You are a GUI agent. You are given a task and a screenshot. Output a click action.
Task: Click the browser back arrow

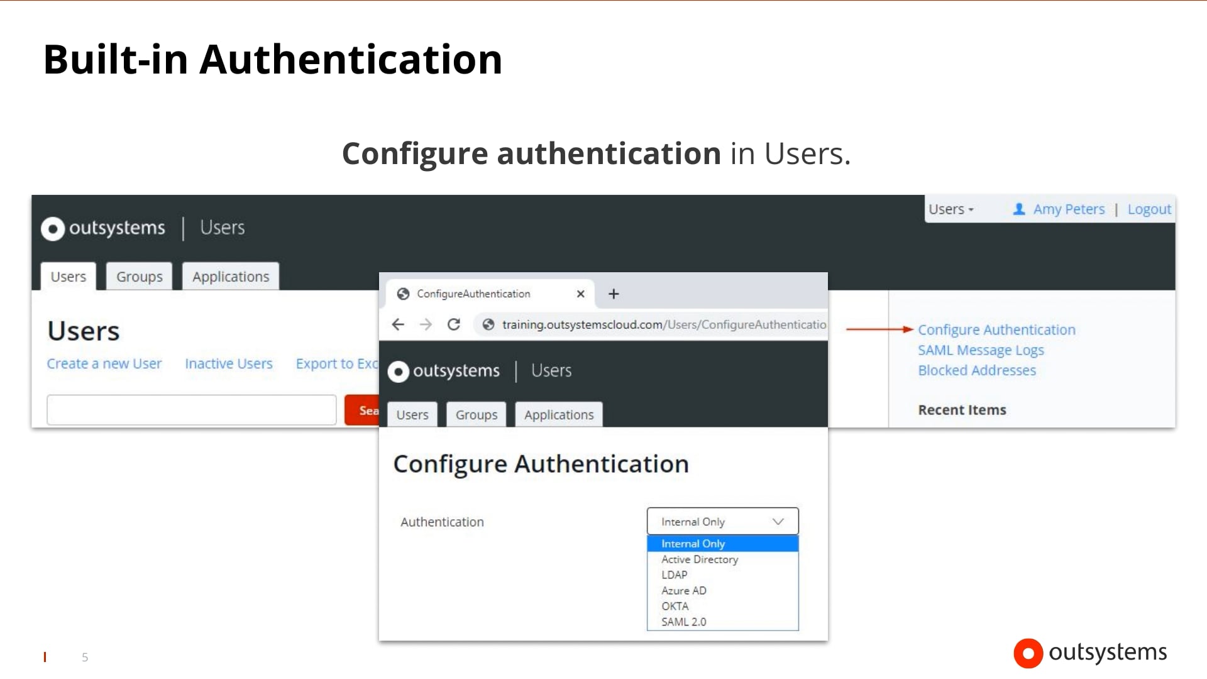[x=398, y=324]
